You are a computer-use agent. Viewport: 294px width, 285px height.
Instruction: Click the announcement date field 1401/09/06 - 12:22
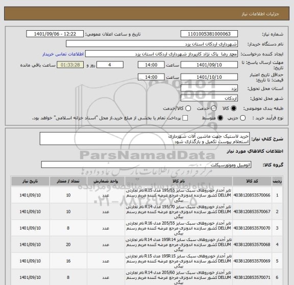(55, 34)
